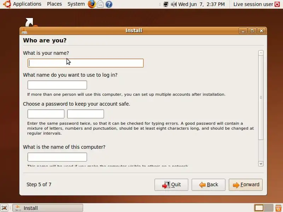
Task: Open the trash icon in bottom panel
Action: pos(278,208)
